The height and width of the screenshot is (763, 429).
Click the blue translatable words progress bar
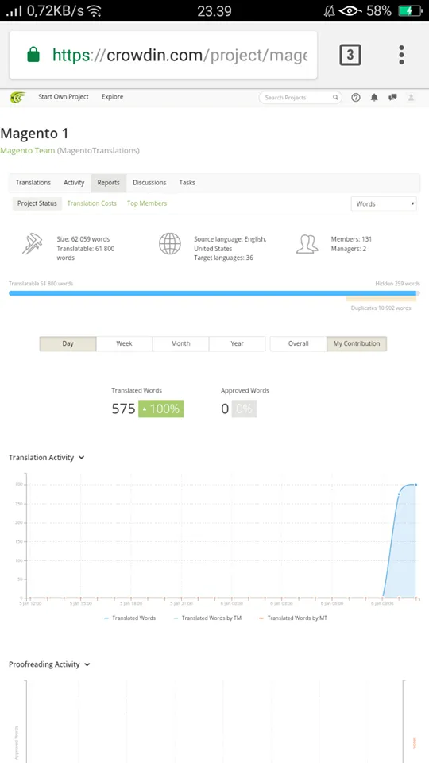(213, 293)
